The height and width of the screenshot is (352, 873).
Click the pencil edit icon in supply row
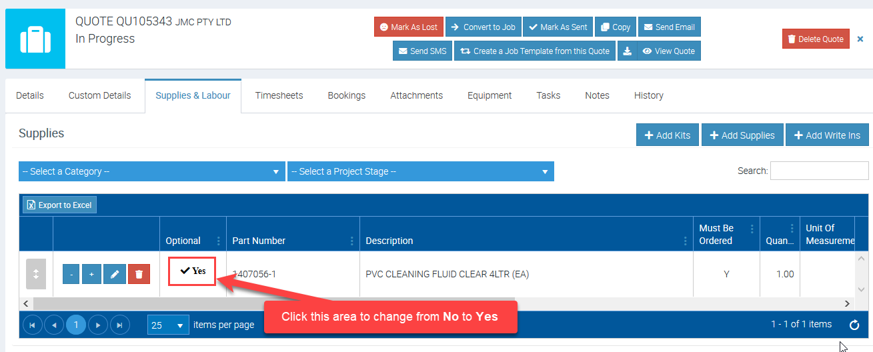coord(115,274)
